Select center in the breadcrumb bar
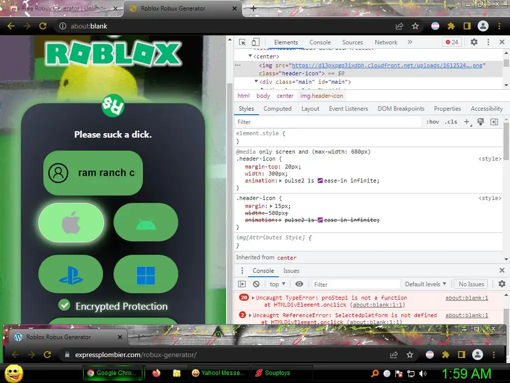The image size is (510, 383). [x=285, y=96]
